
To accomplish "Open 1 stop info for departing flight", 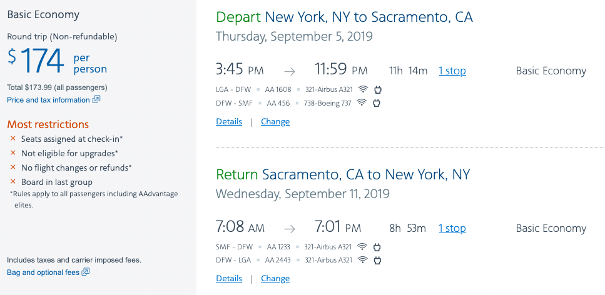I will (452, 71).
